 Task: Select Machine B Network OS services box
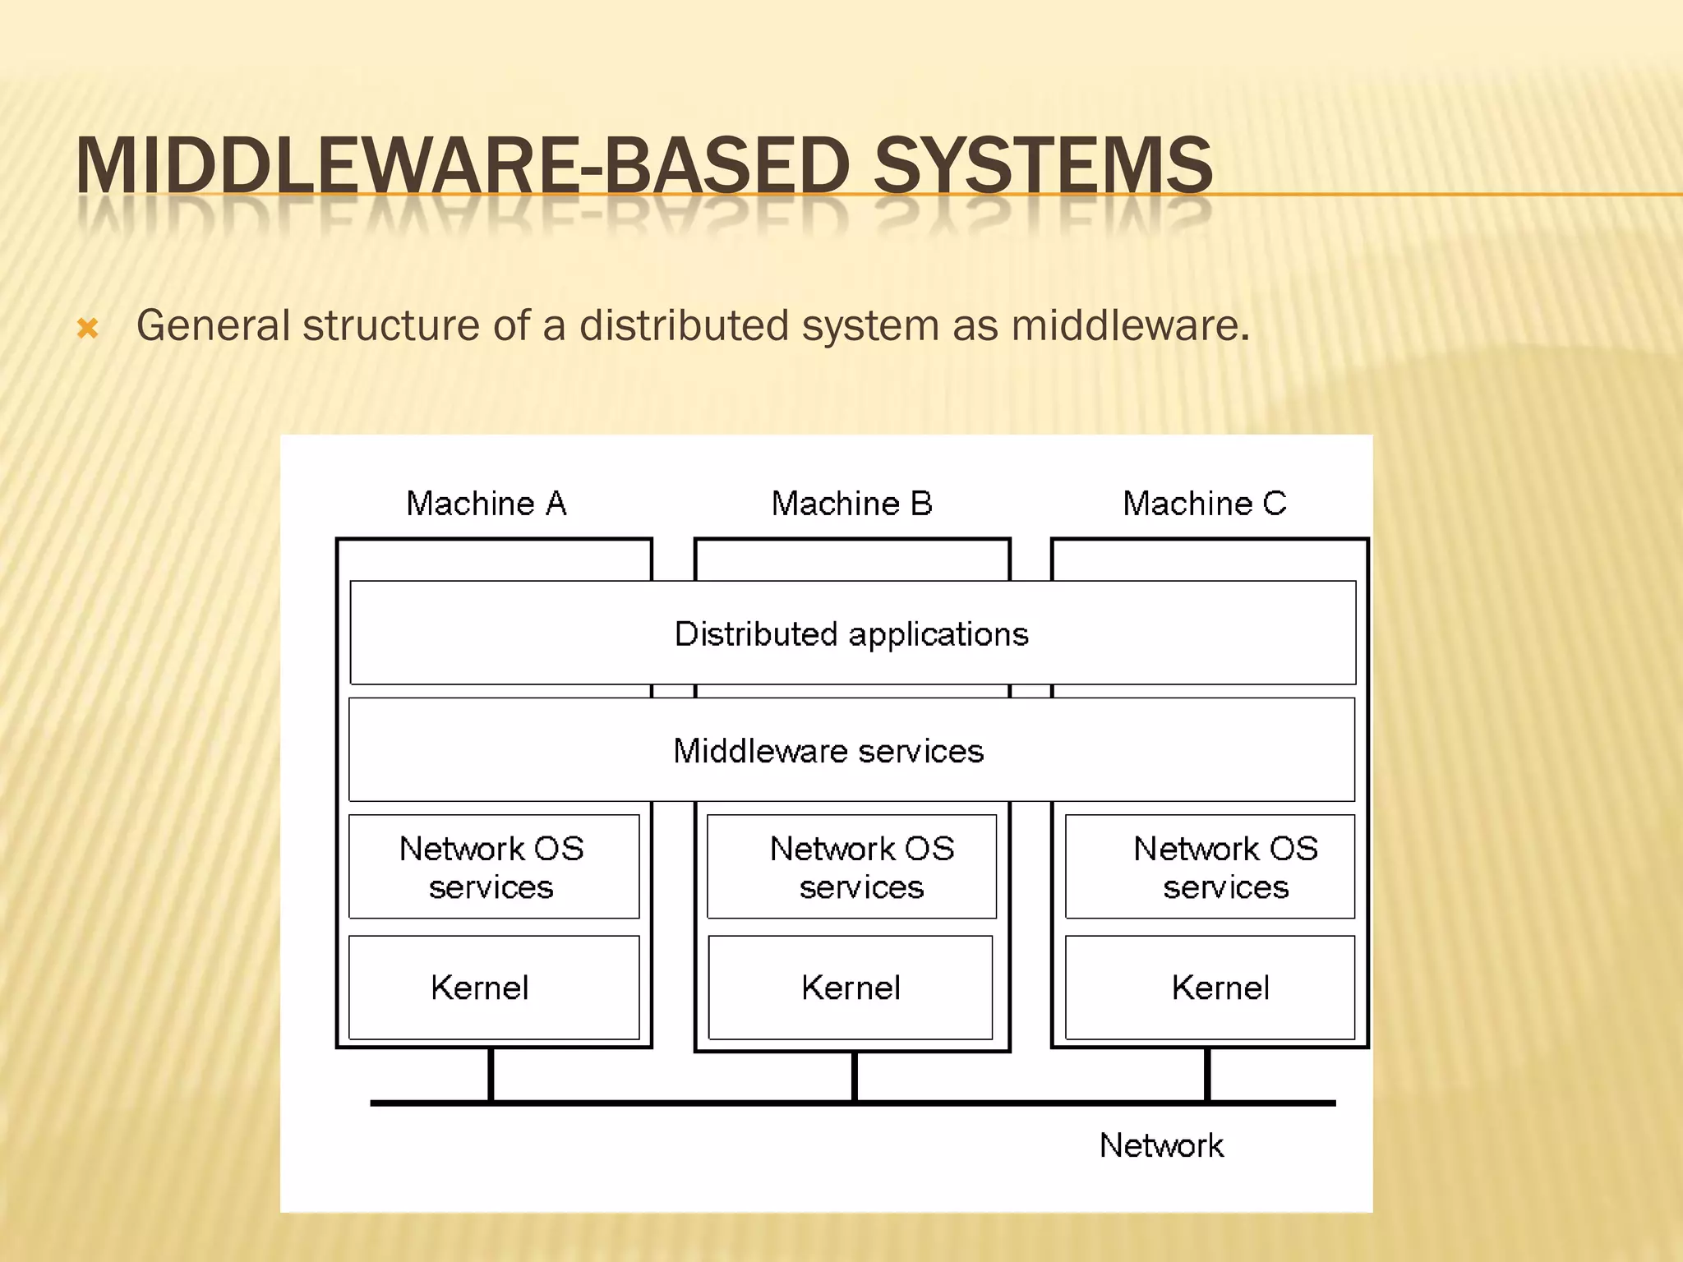(x=851, y=867)
